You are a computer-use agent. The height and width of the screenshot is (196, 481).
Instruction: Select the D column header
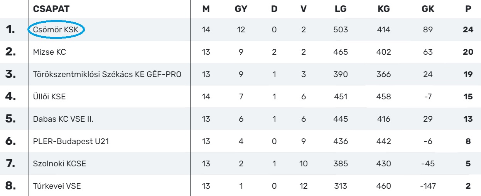(x=274, y=9)
